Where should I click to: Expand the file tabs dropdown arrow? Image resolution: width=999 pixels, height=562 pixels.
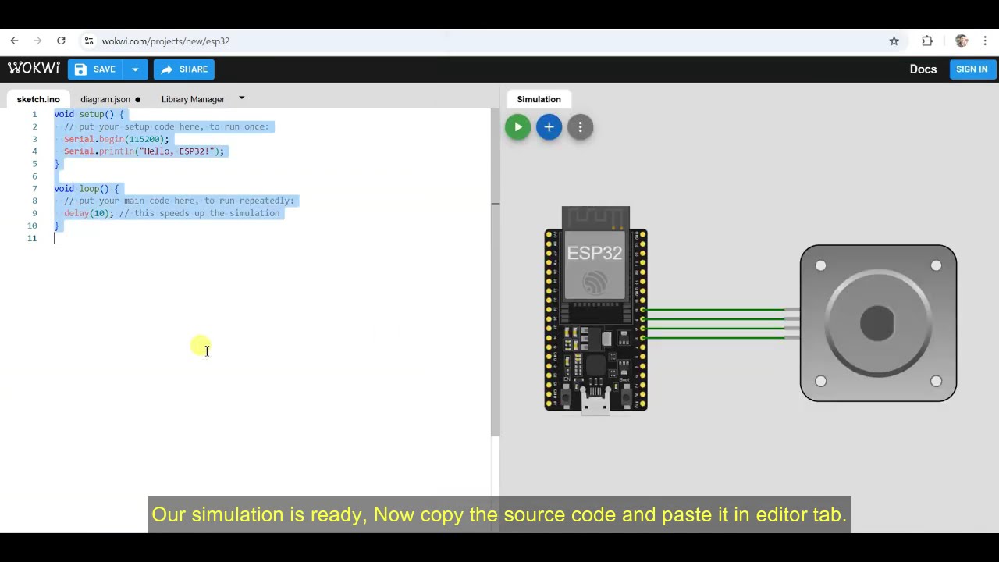coord(241,98)
